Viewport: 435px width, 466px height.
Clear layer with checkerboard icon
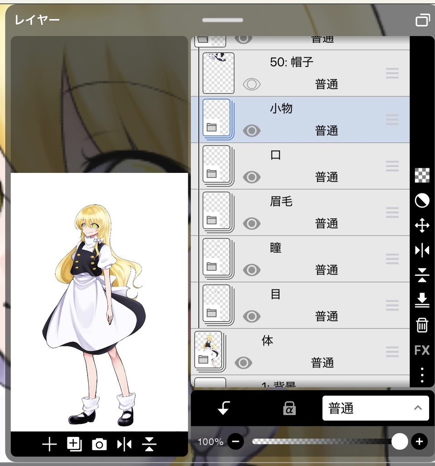click(422, 175)
